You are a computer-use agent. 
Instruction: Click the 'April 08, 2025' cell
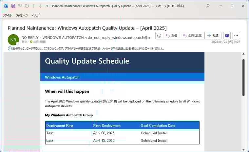tap(104, 133)
